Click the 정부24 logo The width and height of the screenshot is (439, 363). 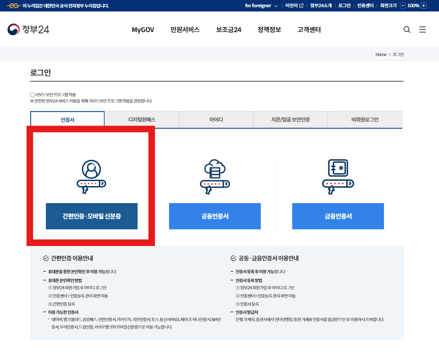pos(28,29)
